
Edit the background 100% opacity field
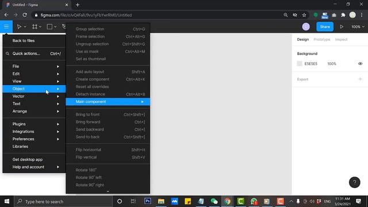coord(332,64)
